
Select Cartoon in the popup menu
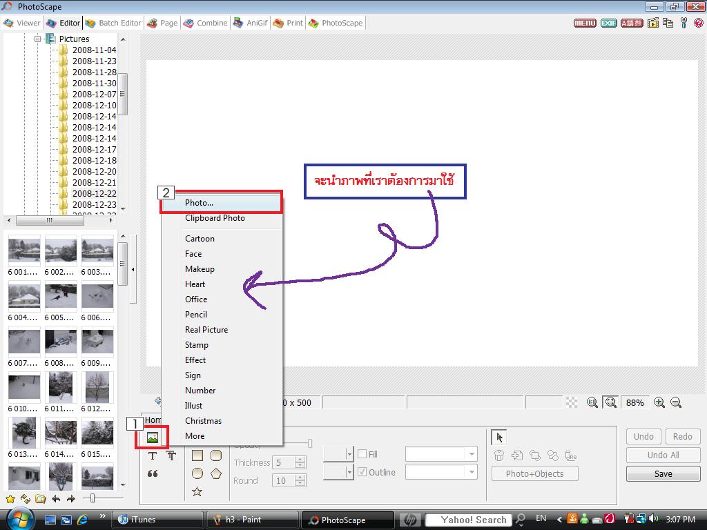pos(222,239)
